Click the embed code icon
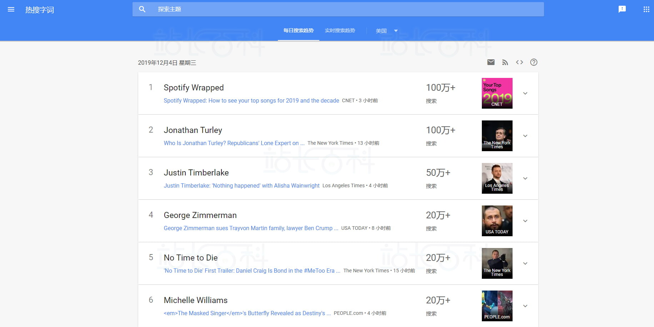Viewport: 654px width, 327px height. pyautogui.click(x=519, y=62)
